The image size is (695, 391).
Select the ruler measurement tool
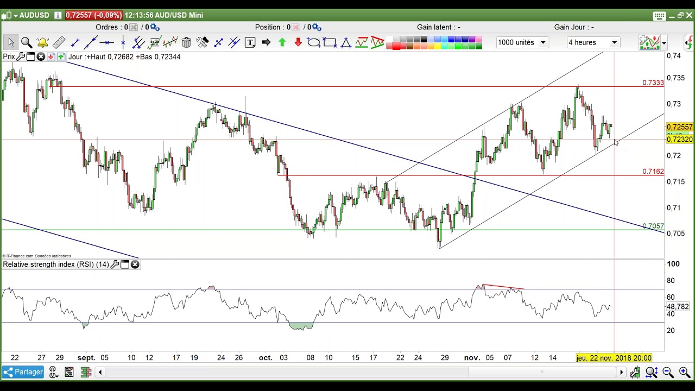[59, 42]
